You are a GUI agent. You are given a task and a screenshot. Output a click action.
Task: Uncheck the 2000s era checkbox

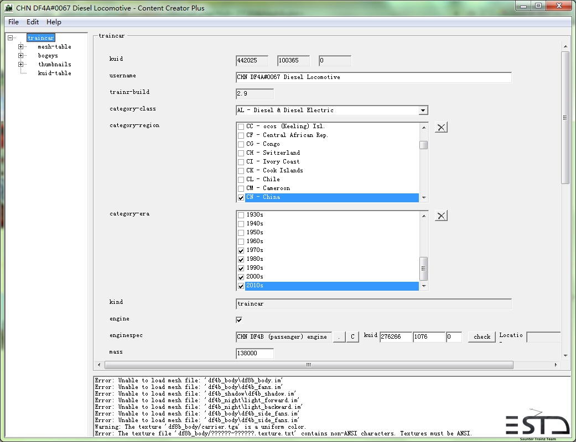pyautogui.click(x=241, y=277)
